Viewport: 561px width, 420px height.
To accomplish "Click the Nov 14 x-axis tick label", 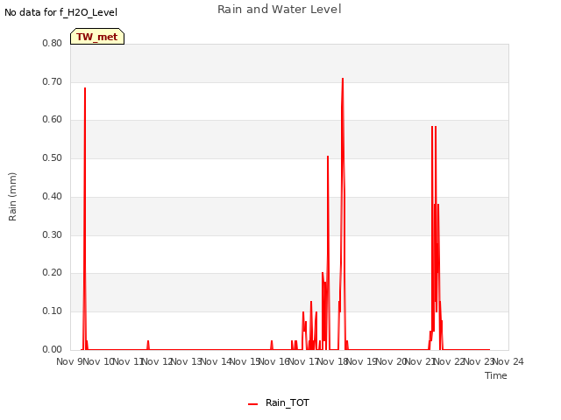I will pos(216,361).
